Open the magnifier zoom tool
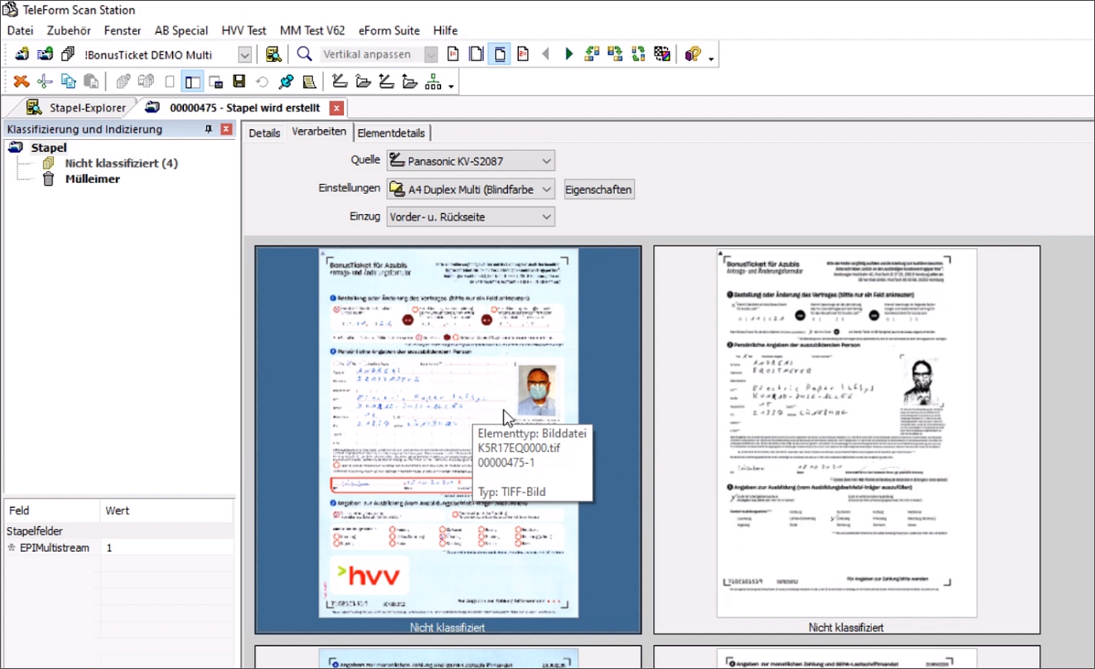Viewport: 1095px width, 669px height. [x=305, y=54]
